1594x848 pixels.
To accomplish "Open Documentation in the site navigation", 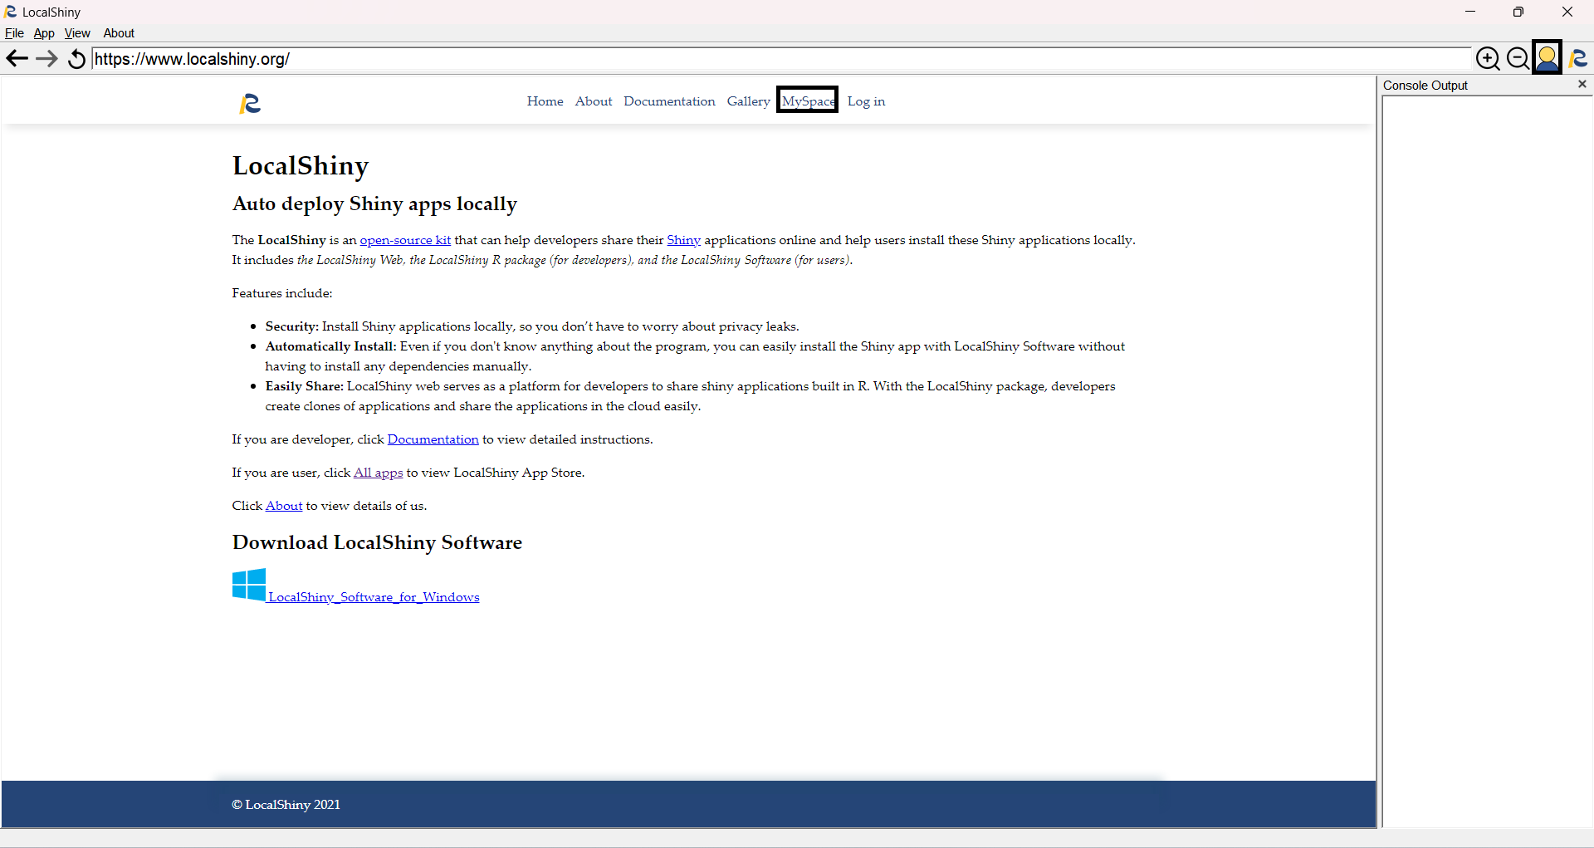I will coord(669,101).
